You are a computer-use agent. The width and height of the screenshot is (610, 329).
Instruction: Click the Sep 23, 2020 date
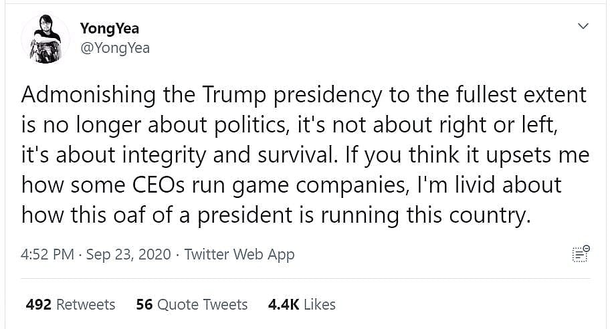(129, 254)
